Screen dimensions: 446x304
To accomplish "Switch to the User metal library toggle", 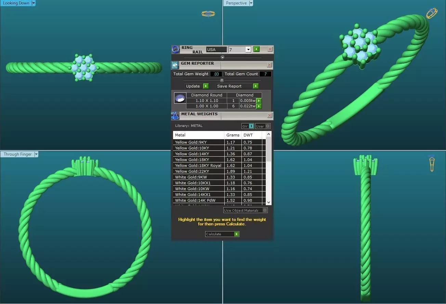I will click(x=263, y=126).
